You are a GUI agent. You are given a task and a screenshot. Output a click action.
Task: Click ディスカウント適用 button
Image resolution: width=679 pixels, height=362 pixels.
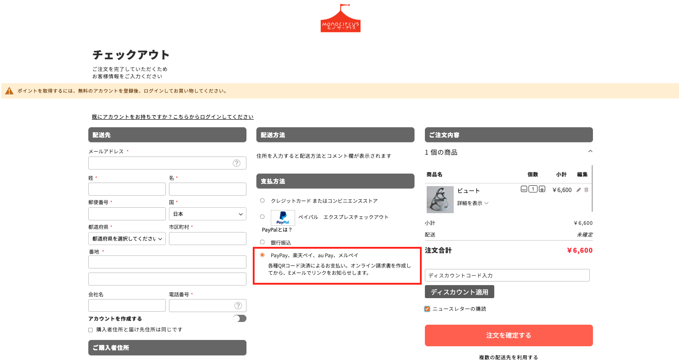tap(460, 292)
